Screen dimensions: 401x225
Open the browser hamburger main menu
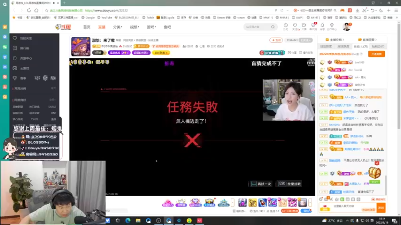point(396,10)
